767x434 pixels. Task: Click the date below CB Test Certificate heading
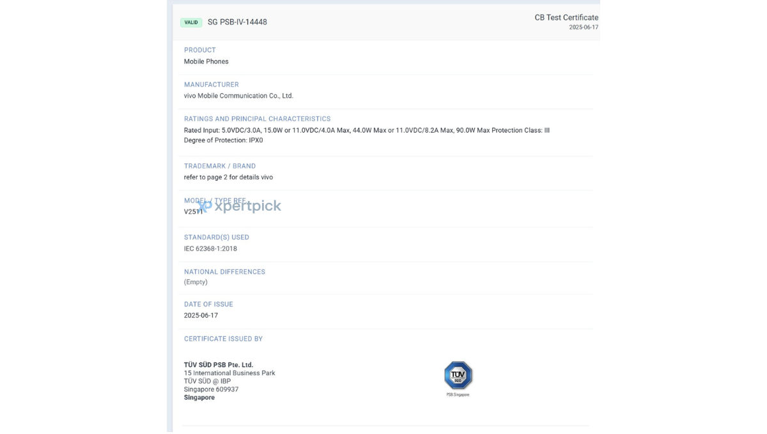[584, 27]
